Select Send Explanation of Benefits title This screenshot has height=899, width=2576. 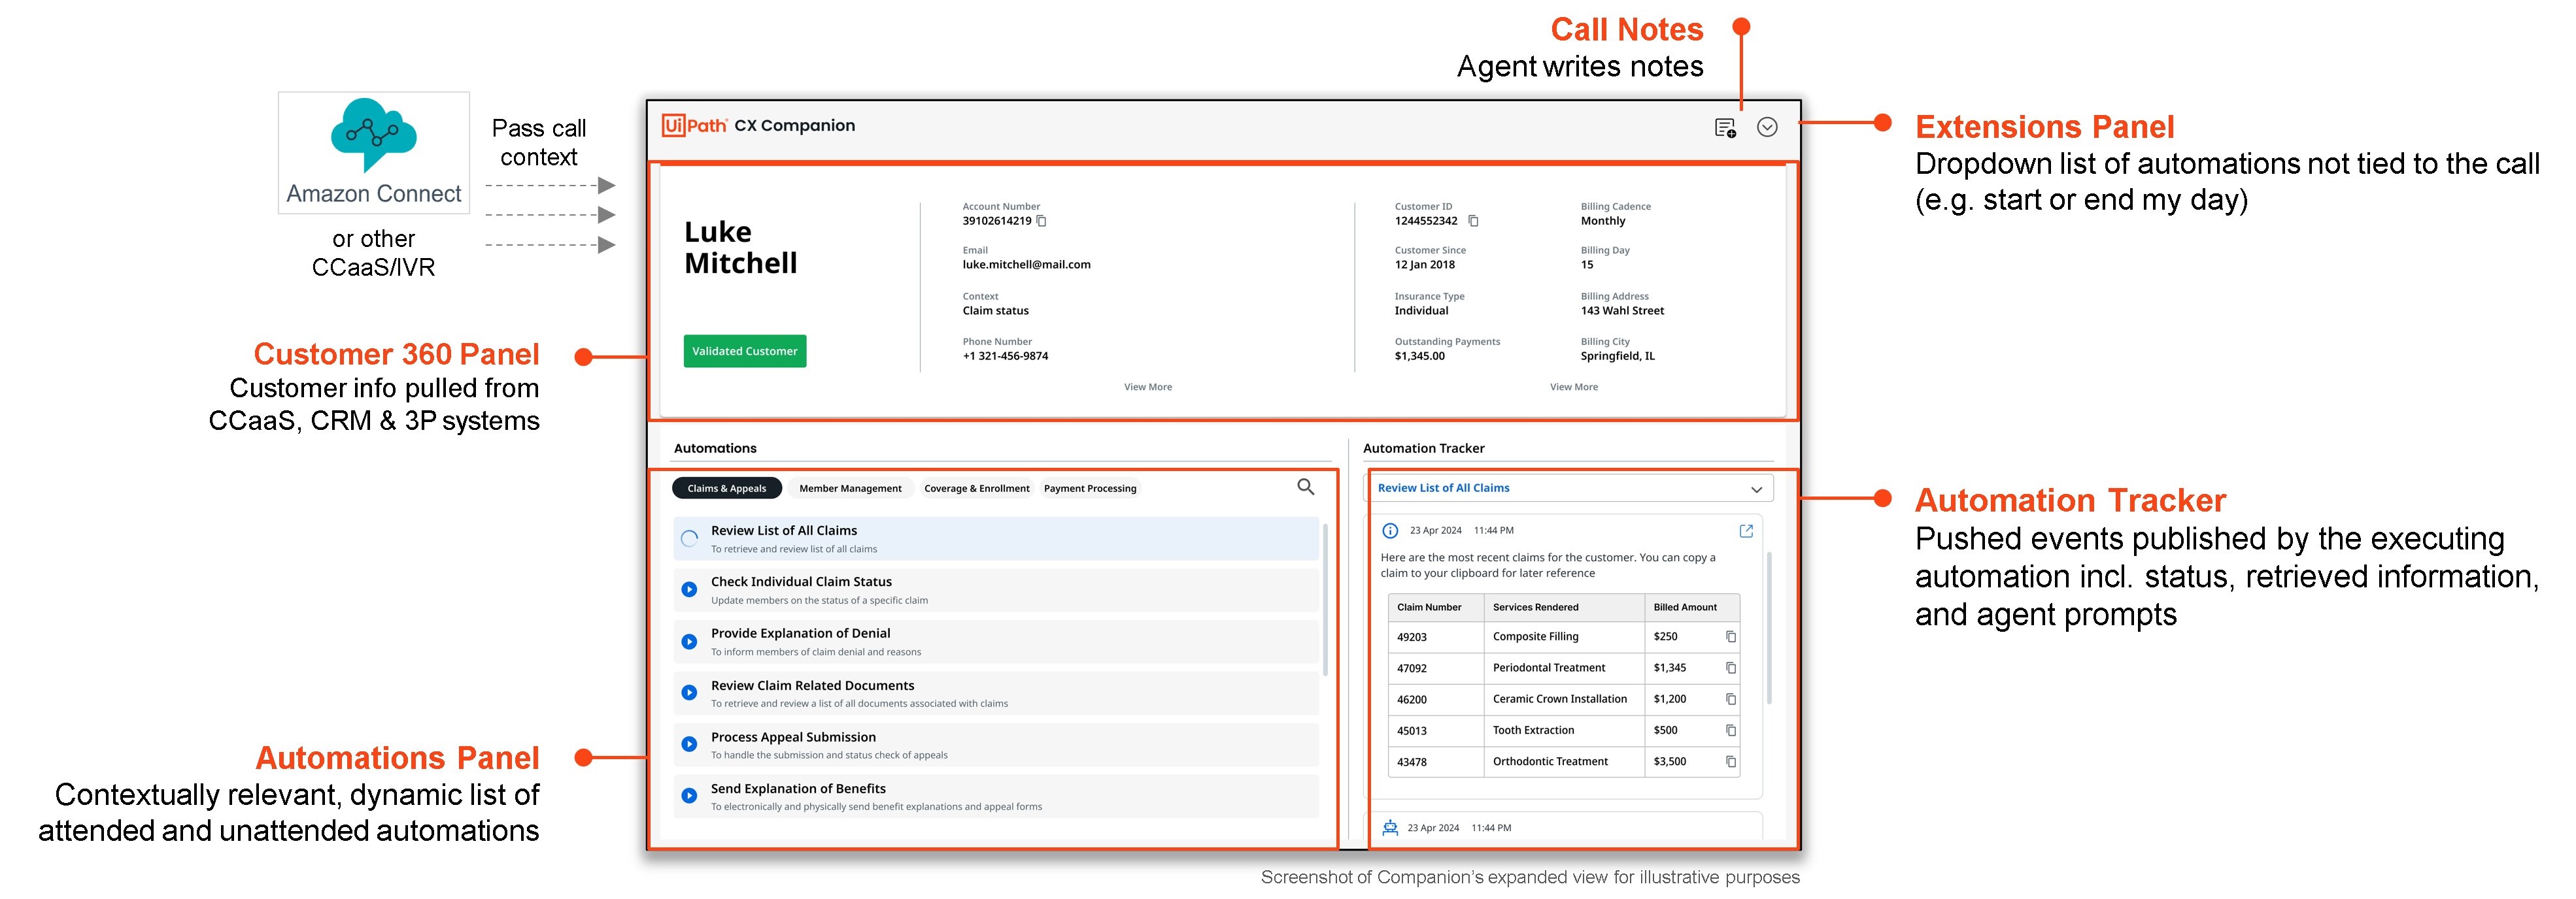click(798, 789)
